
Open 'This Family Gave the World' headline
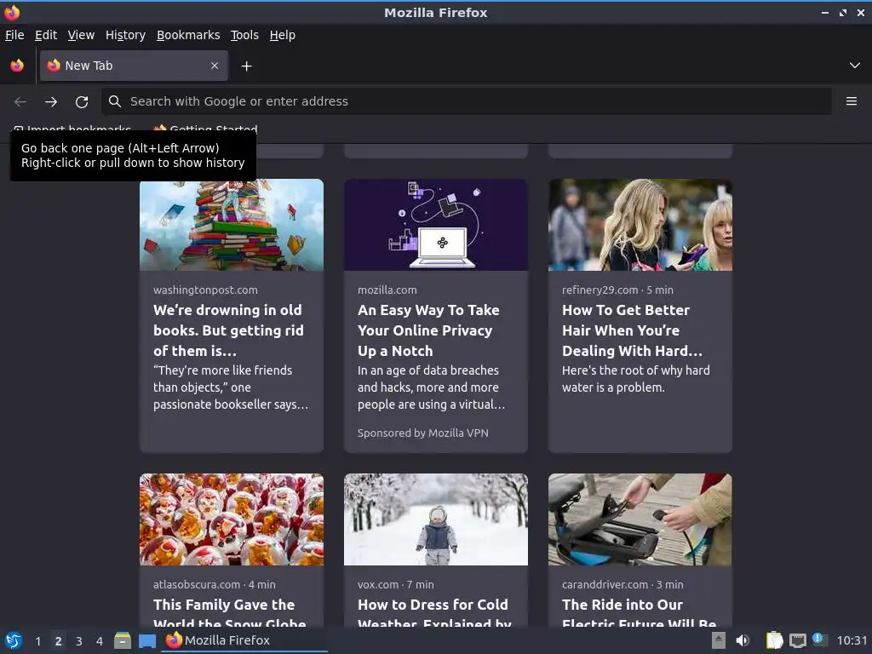(230, 612)
